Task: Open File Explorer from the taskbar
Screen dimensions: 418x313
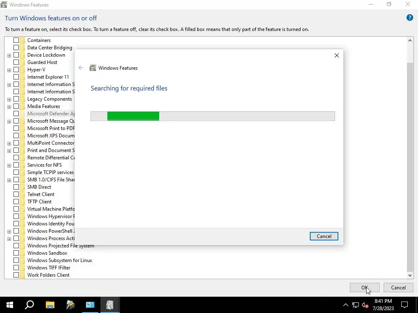Action: click(x=50, y=305)
